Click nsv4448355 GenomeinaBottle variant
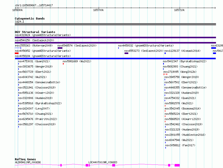This screenshot has height=168, width=223. tap(185, 87)
